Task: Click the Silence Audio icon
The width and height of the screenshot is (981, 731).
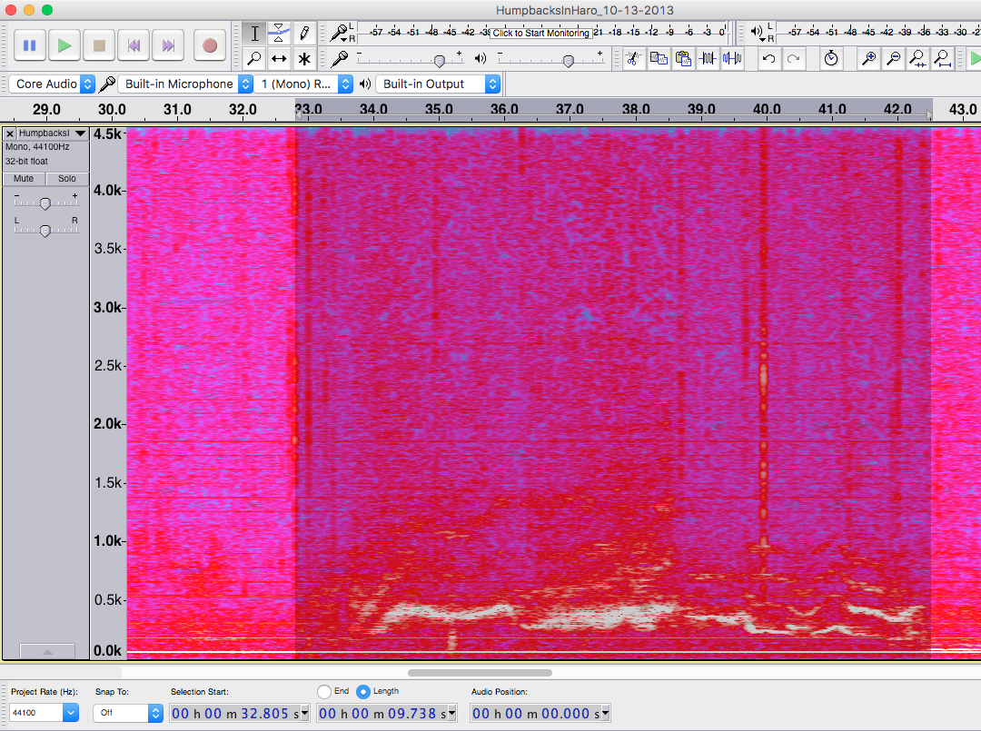Action: pyautogui.click(x=732, y=59)
